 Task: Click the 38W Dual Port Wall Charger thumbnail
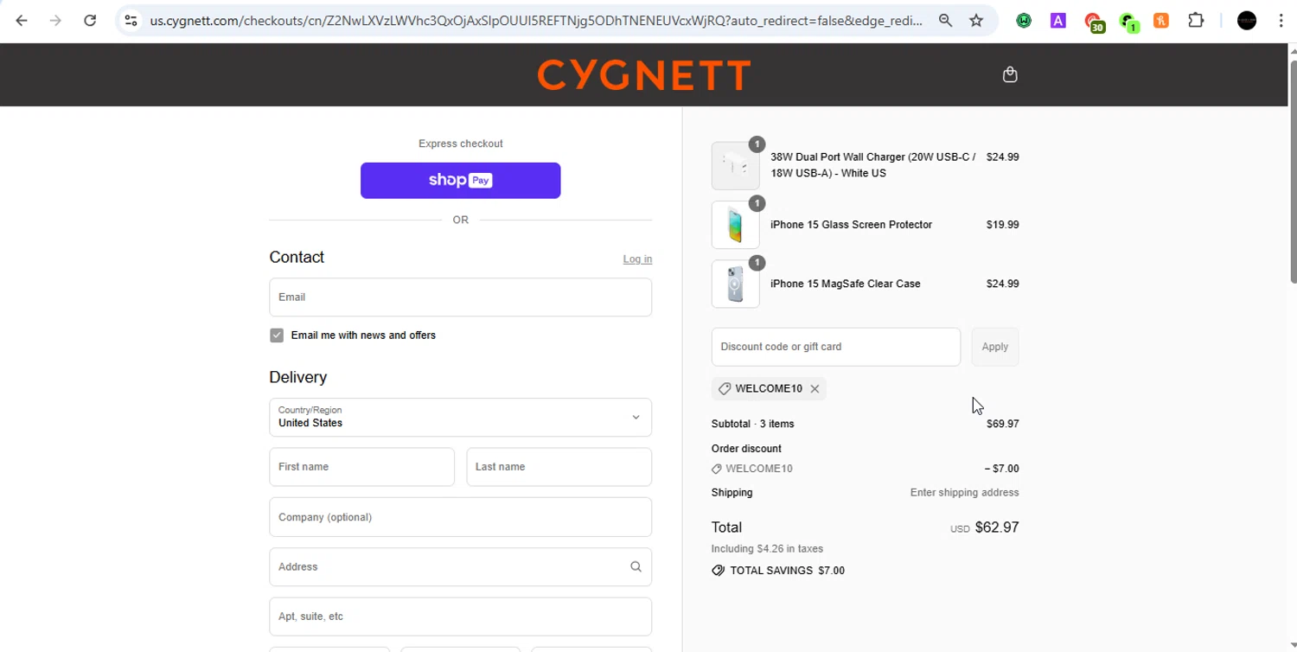(736, 166)
